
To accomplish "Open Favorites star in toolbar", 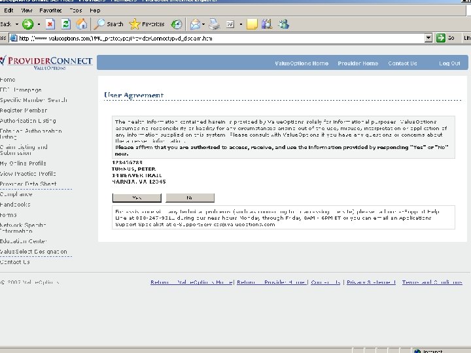I will [x=147, y=24].
